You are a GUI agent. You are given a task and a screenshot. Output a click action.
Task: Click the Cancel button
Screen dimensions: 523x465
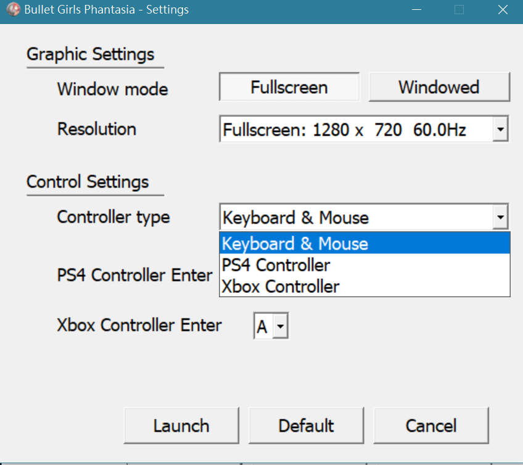430,426
